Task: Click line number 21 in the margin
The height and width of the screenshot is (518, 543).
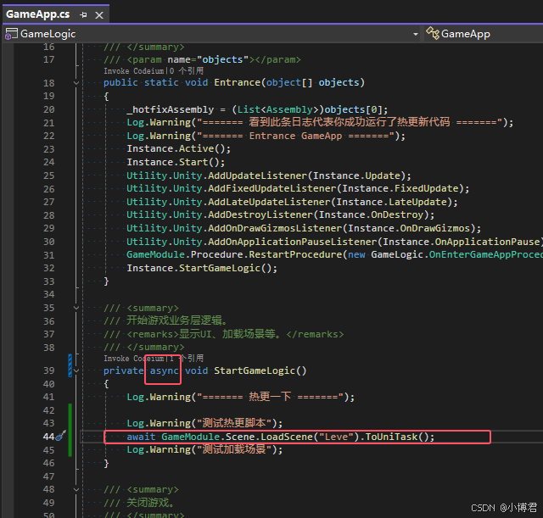Action: (49, 123)
